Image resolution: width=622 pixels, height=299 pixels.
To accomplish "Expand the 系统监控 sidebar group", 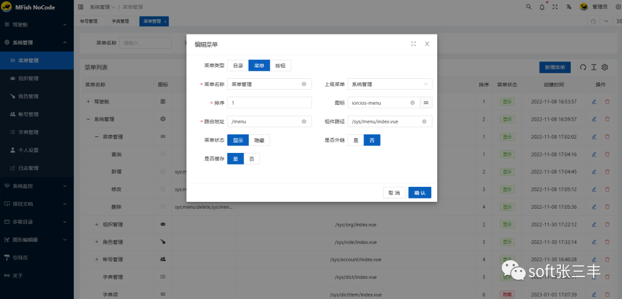I will tap(37, 186).
